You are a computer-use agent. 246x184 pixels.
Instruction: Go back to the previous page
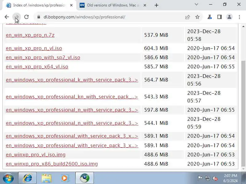pyautogui.click(x=7, y=17)
